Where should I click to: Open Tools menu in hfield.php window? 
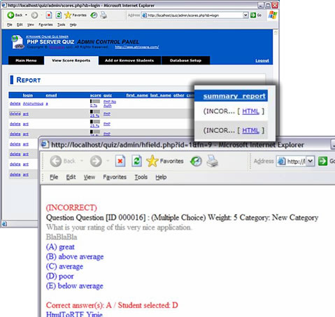pos(141,177)
